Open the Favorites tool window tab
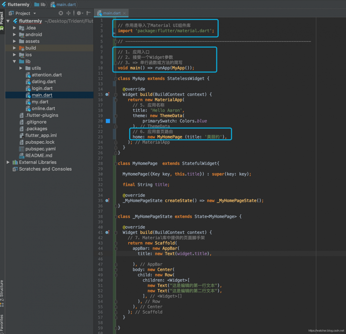This screenshot has height=334, width=346. tap(2, 324)
